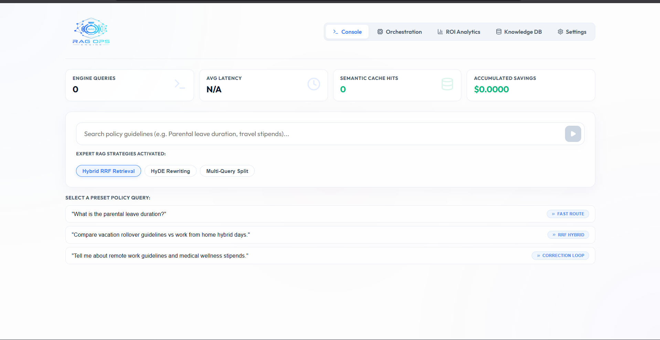Click the RRF HYBRID badge
This screenshot has width=660, height=340.
point(568,235)
